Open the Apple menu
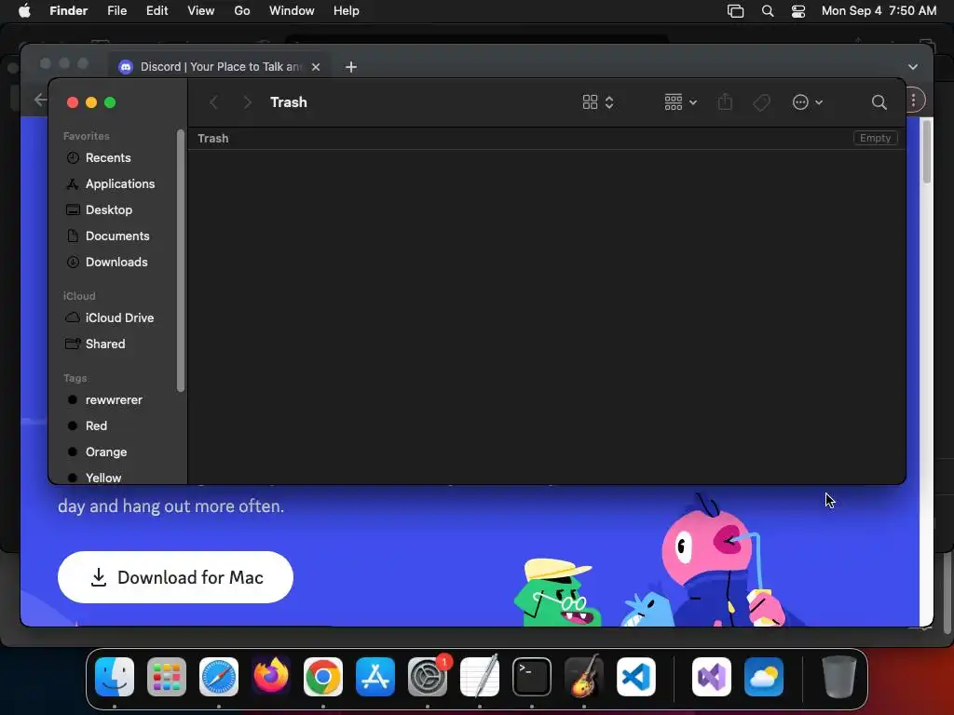The height and width of the screenshot is (715, 954). pos(24,11)
